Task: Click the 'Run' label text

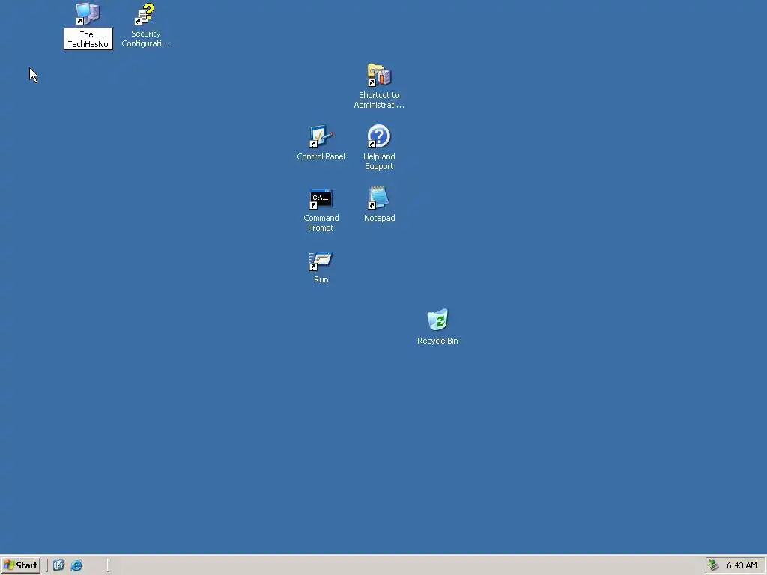Action: [x=321, y=280]
